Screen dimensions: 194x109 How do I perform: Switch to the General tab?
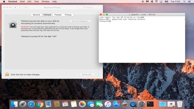[36, 15]
